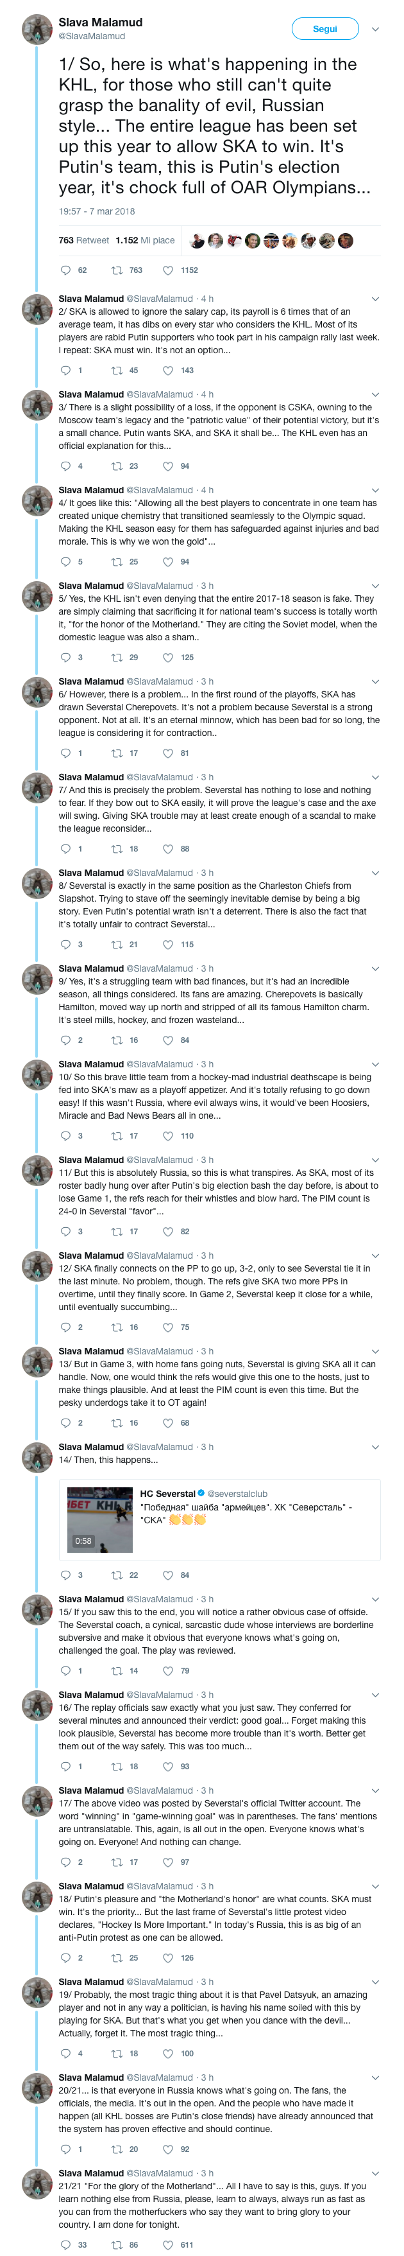Reply to the final 21/21 tweet
Screen dimensions: 404x2256
pyautogui.click(x=65, y=2244)
